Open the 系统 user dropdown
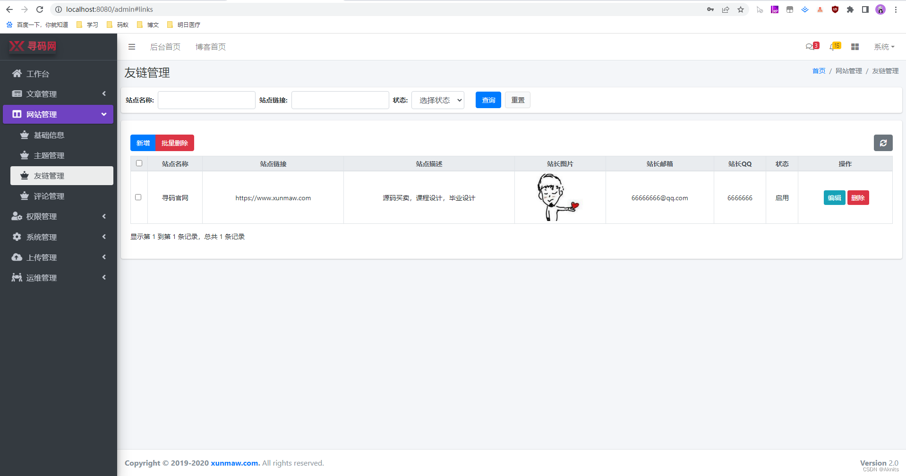906x476 pixels. click(884, 47)
